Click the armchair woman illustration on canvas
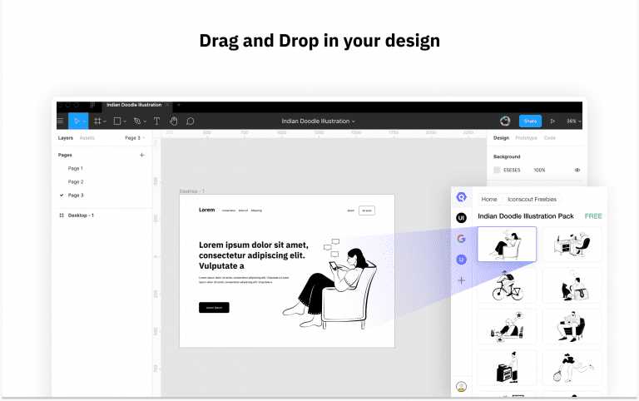This screenshot has height=401, width=639. tap(330, 284)
